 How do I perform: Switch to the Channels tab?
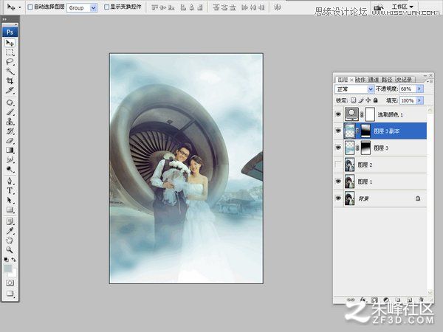click(x=373, y=80)
